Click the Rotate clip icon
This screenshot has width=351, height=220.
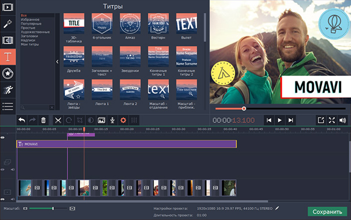tap(69, 120)
